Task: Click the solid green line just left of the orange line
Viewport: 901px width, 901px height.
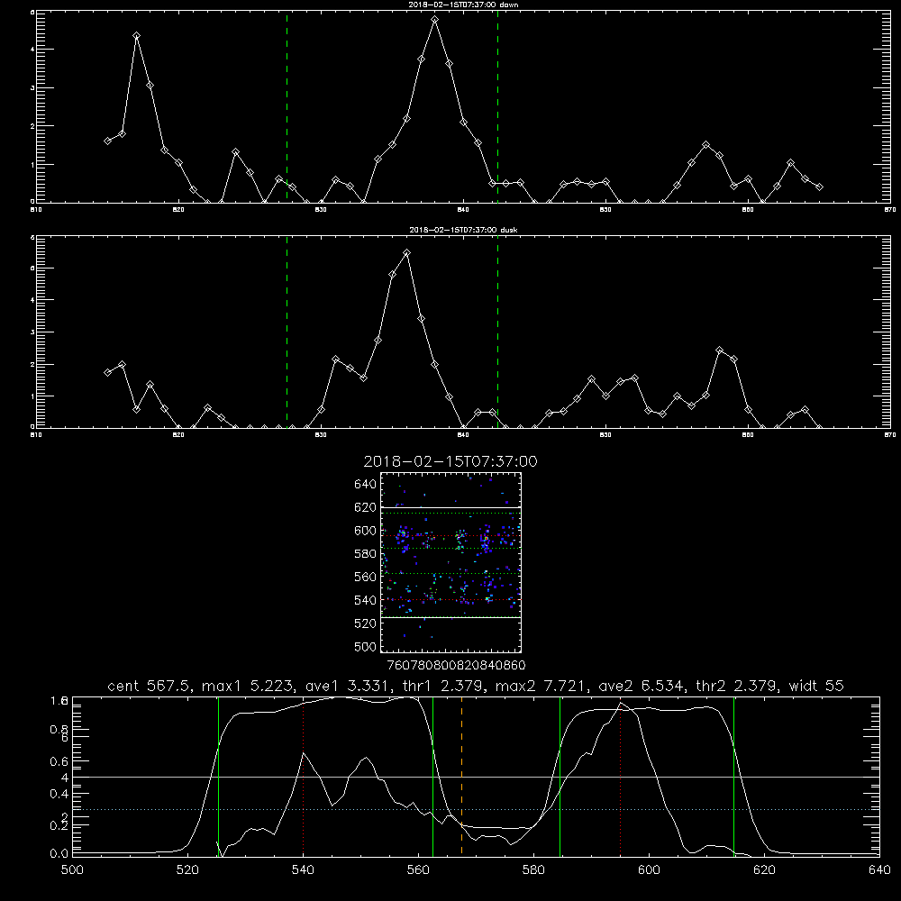Action: [432, 777]
